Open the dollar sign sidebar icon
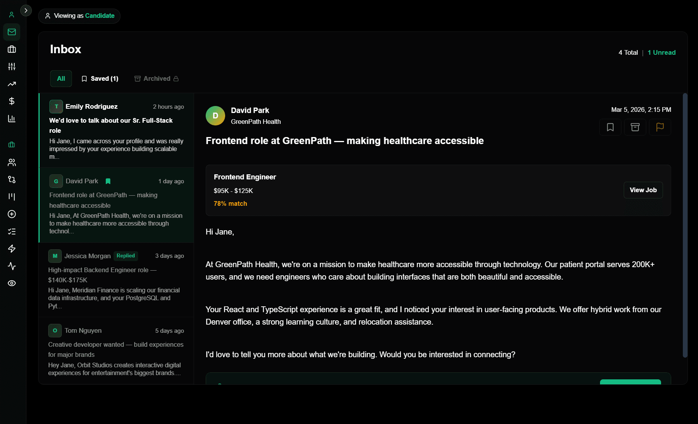Screen dimensions: 698x424 [x=12, y=101]
